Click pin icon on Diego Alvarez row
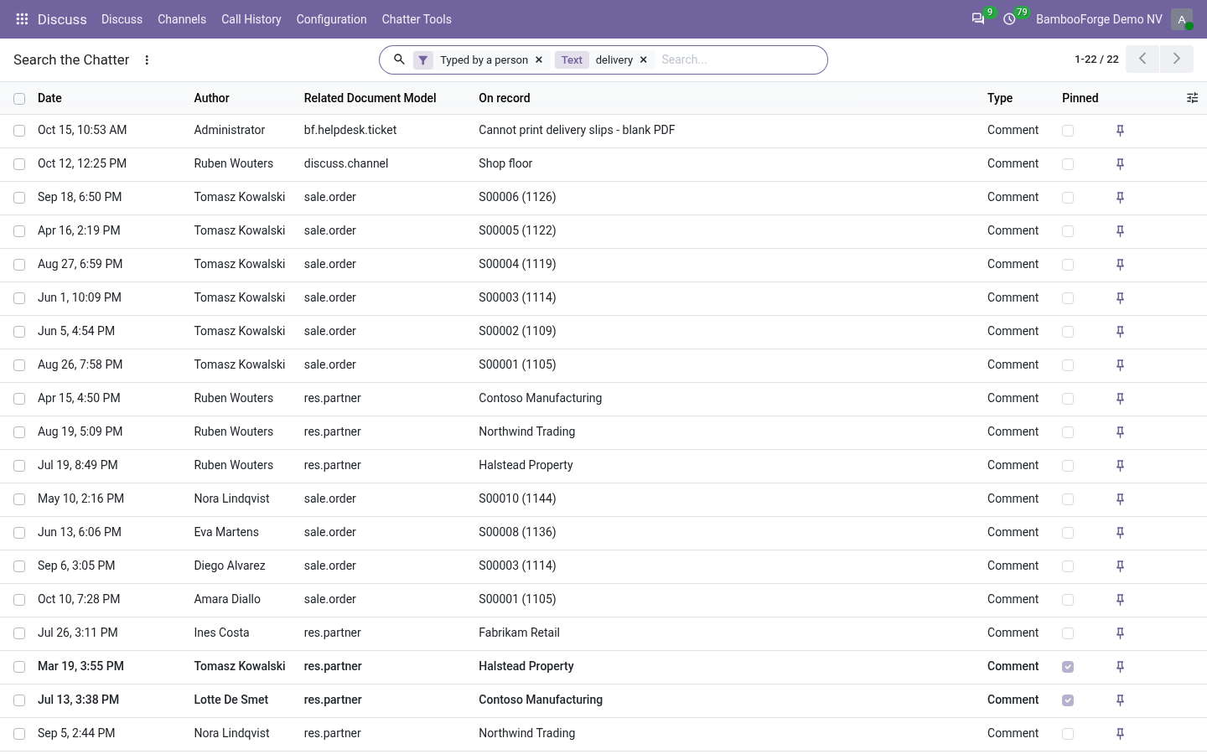This screenshot has width=1207, height=754. [1120, 566]
